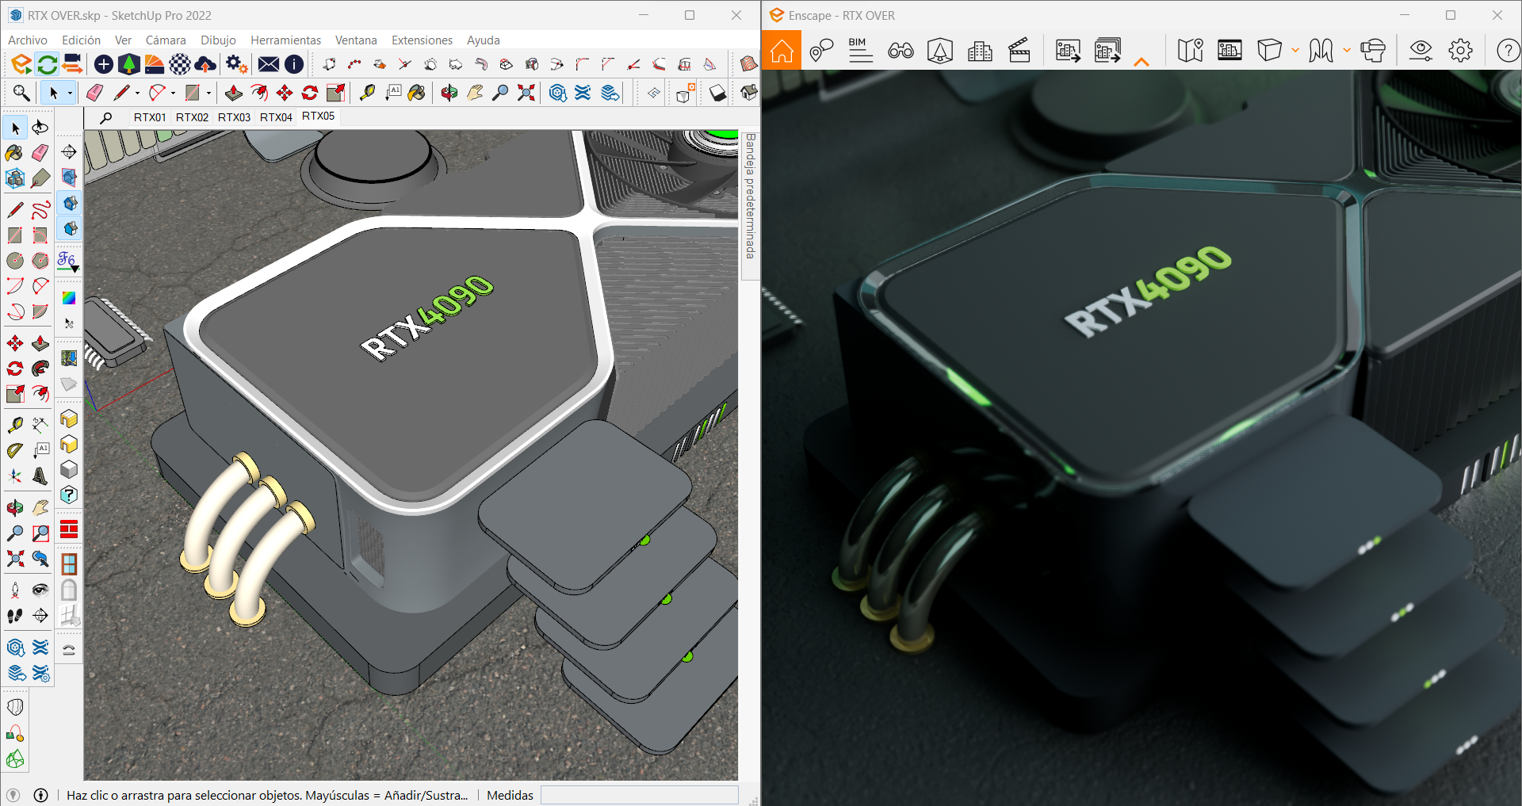Viewport: 1522px width, 806px height.
Task: Choose the 3D Text tool in the left toolbar
Action: click(x=40, y=476)
